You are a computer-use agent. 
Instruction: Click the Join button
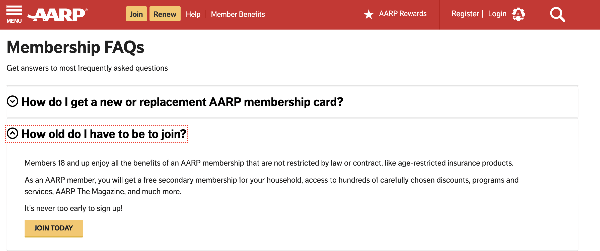point(136,14)
